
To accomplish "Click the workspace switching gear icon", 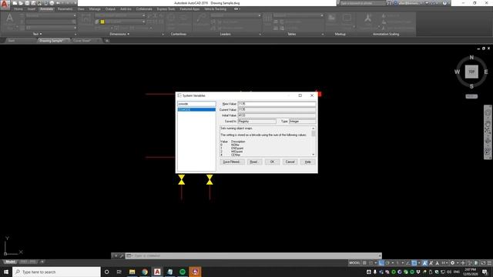I will [x=452, y=263].
